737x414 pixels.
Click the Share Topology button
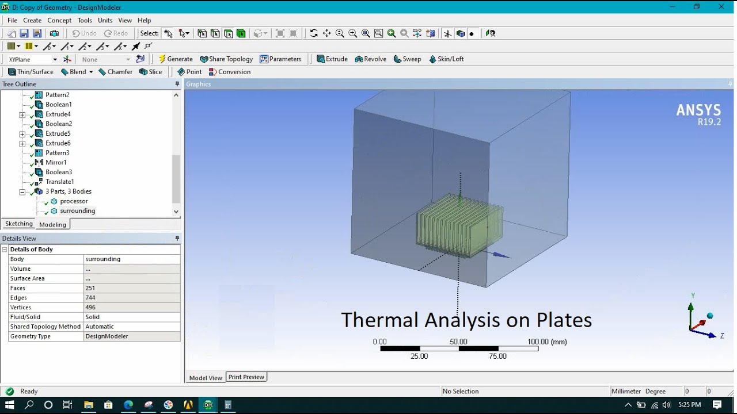tap(226, 59)
